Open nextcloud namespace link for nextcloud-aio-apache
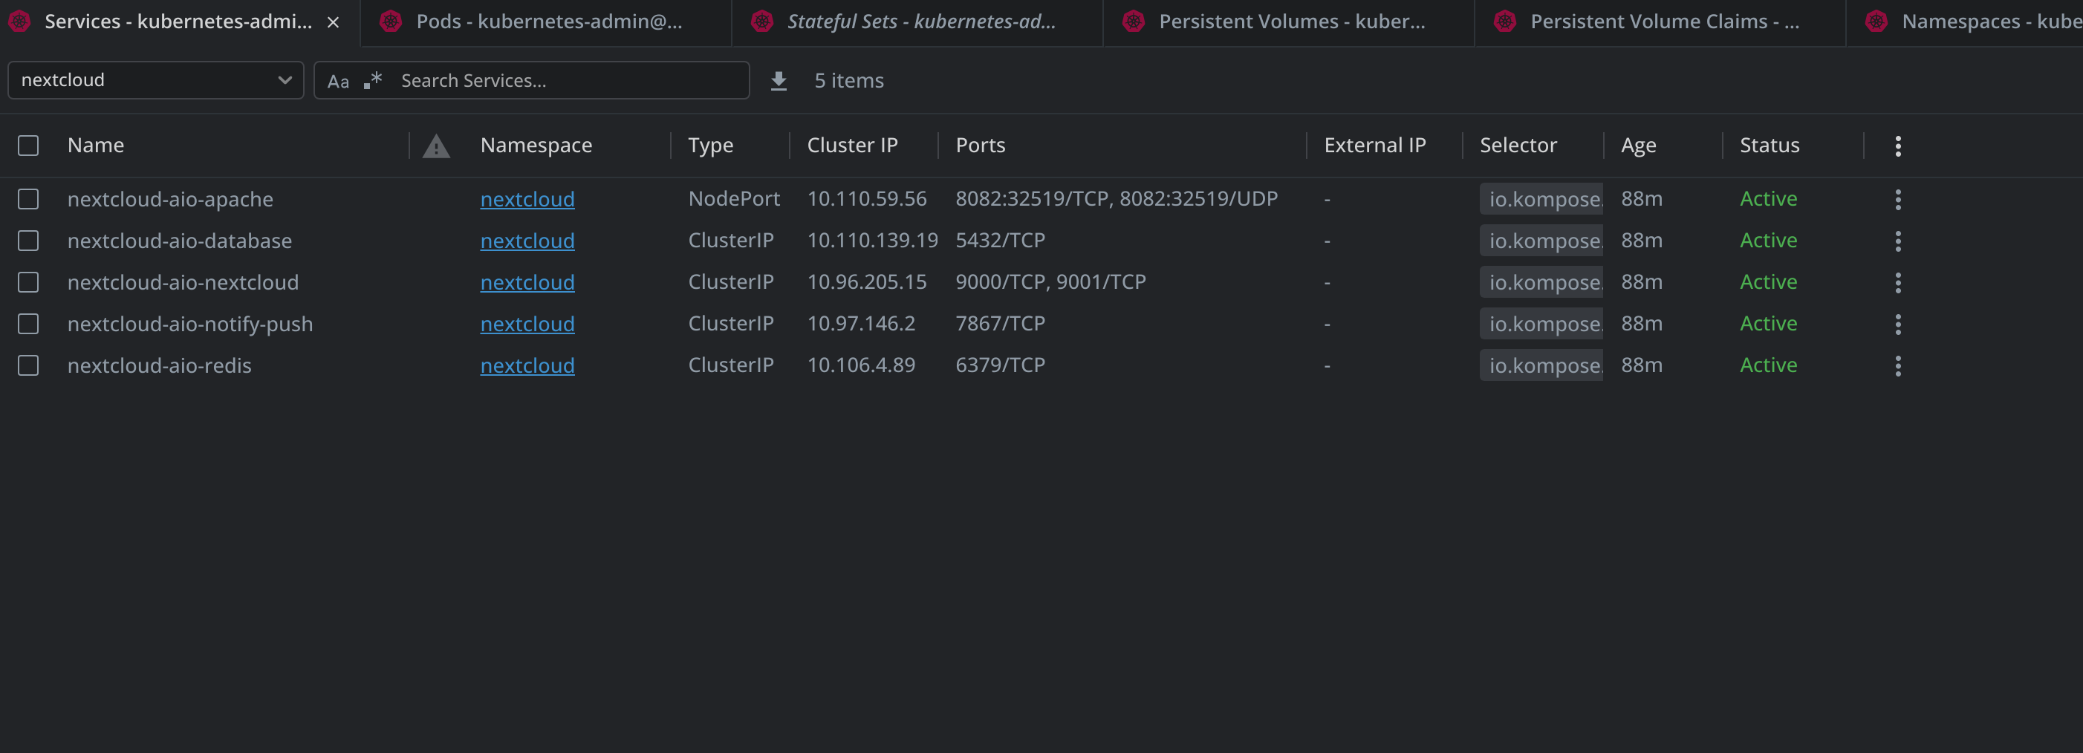2083x753 pixels. tap(527, 200)
